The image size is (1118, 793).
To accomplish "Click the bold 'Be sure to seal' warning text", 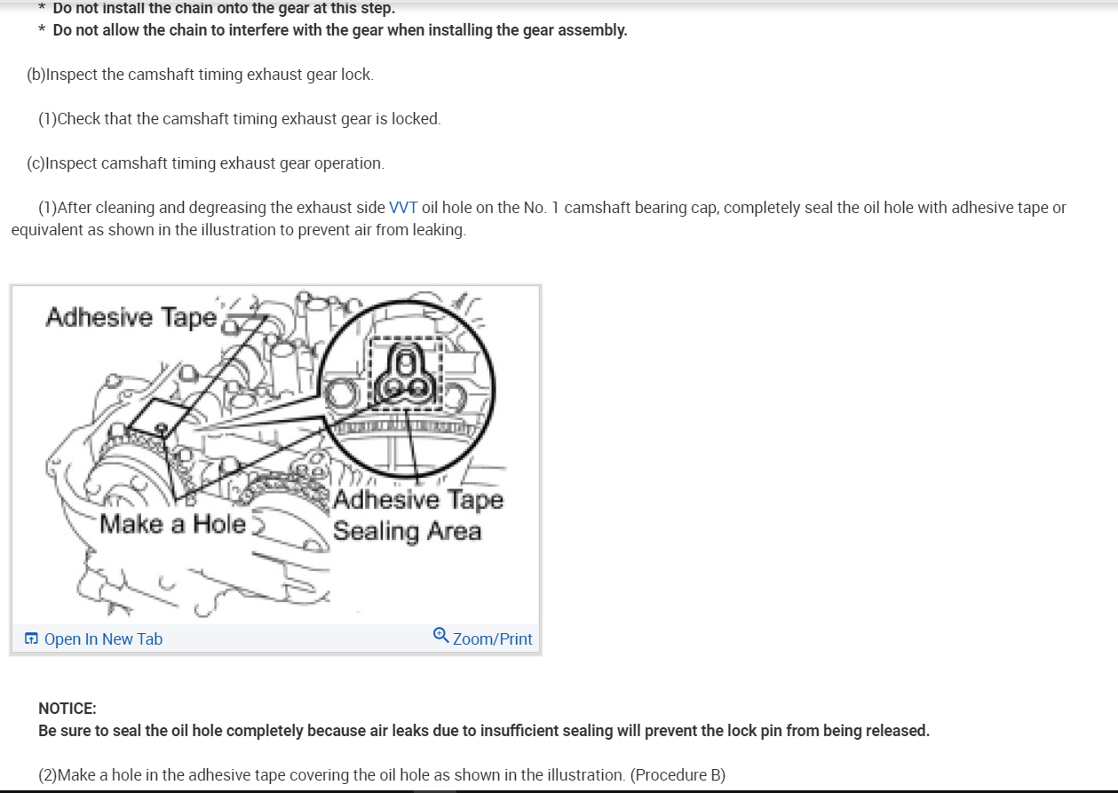I will (x=484, y=731).
